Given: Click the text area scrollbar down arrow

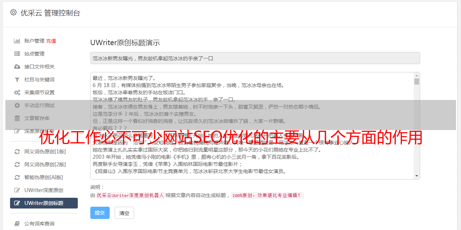Looking at the screenshot, I should 417,176.
